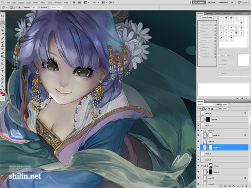Click the Refine Edge button
251x188 pixels.
pos(57,8)
